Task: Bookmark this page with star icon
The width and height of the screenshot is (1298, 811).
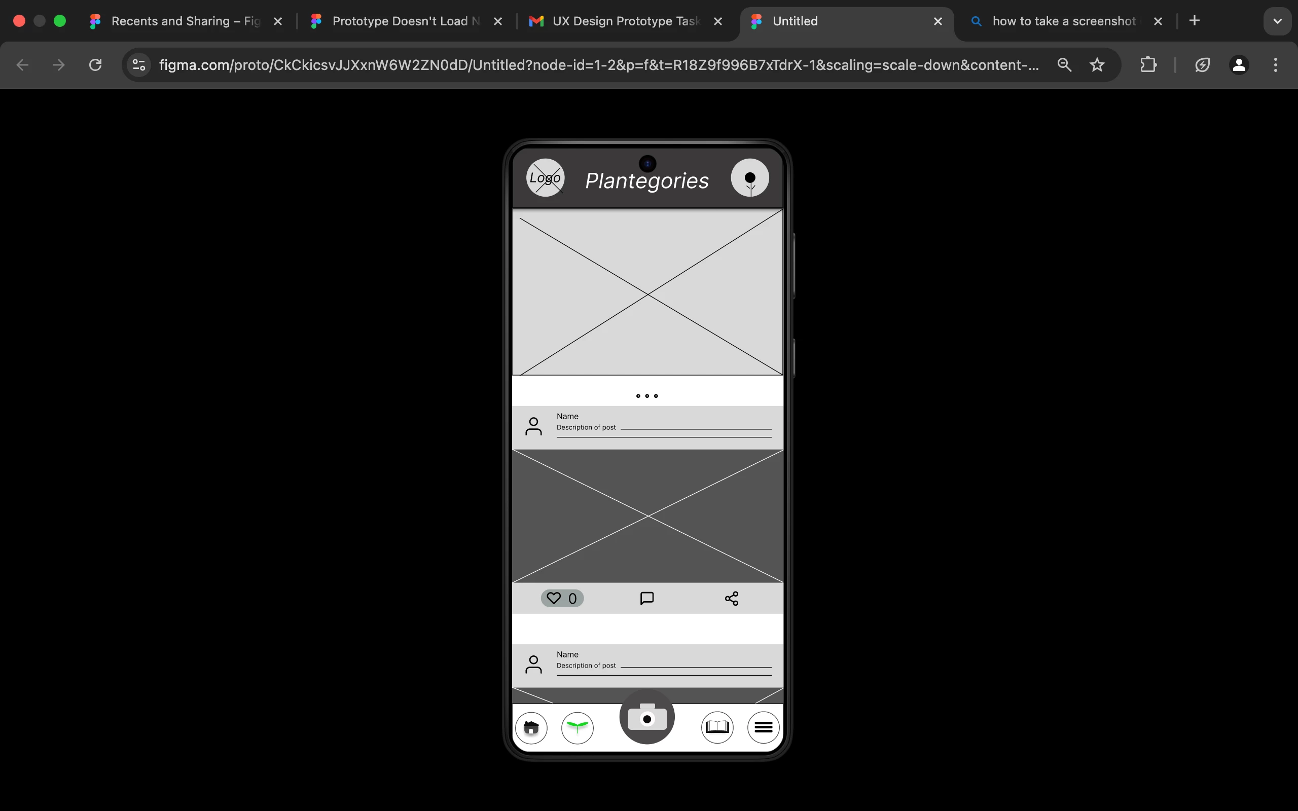Action: 1097,65
